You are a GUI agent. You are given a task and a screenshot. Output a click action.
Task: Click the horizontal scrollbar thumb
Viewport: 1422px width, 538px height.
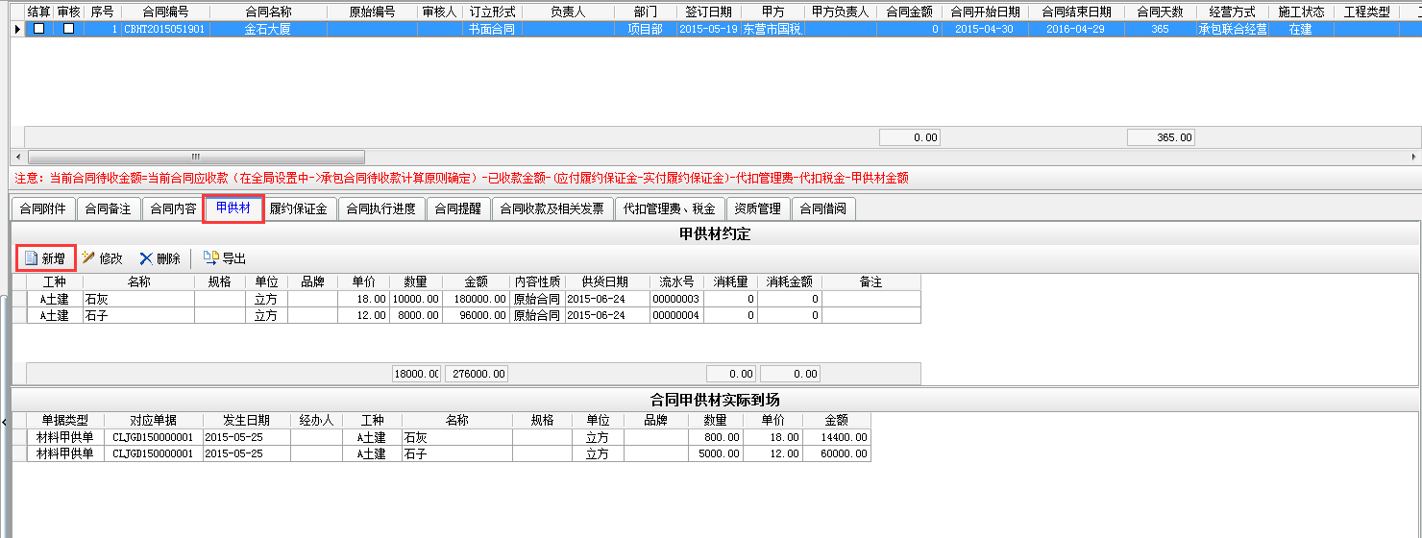196,157
